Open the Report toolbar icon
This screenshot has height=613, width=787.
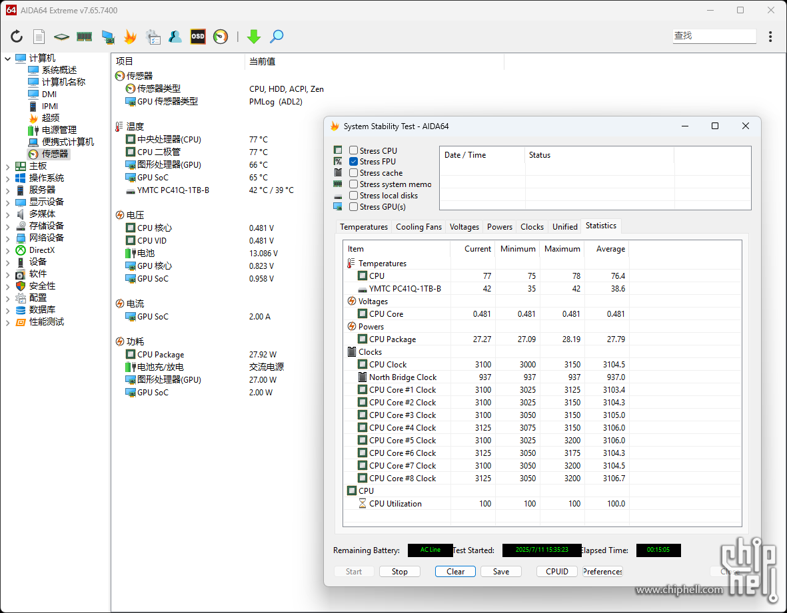(x=39, y=36)
